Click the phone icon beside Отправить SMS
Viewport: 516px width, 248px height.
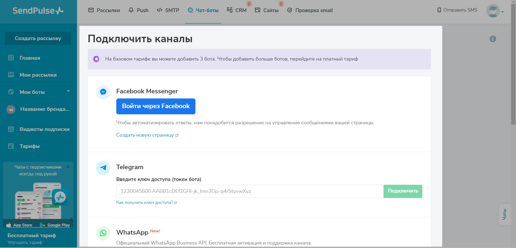pos(439,10)
